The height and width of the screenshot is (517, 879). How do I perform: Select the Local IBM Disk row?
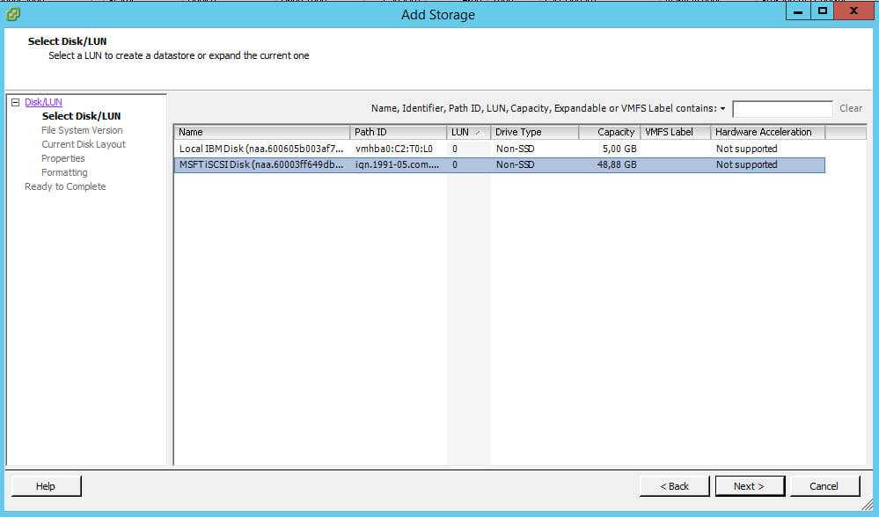tap(261, 149)
